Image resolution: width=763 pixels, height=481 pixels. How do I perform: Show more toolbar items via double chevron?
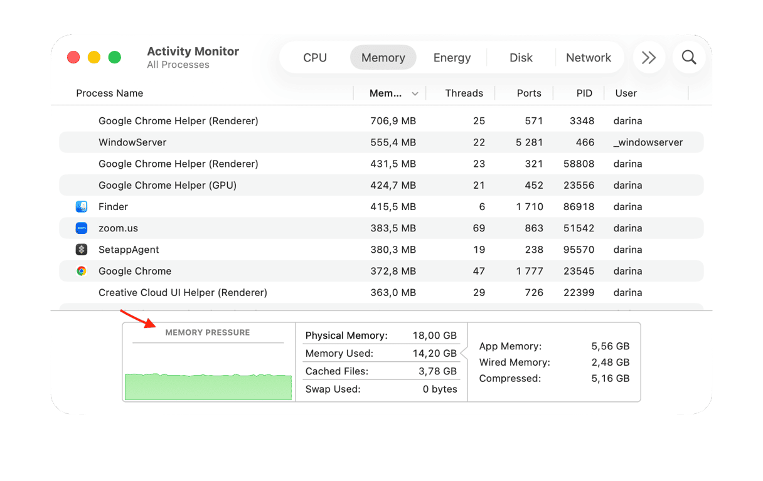pos(649,58)
